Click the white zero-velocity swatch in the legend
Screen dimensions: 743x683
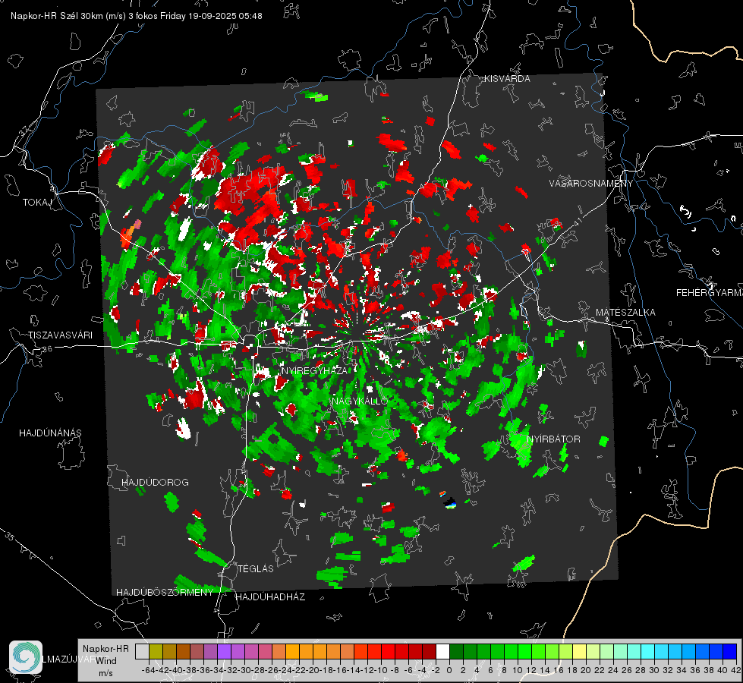442,652
